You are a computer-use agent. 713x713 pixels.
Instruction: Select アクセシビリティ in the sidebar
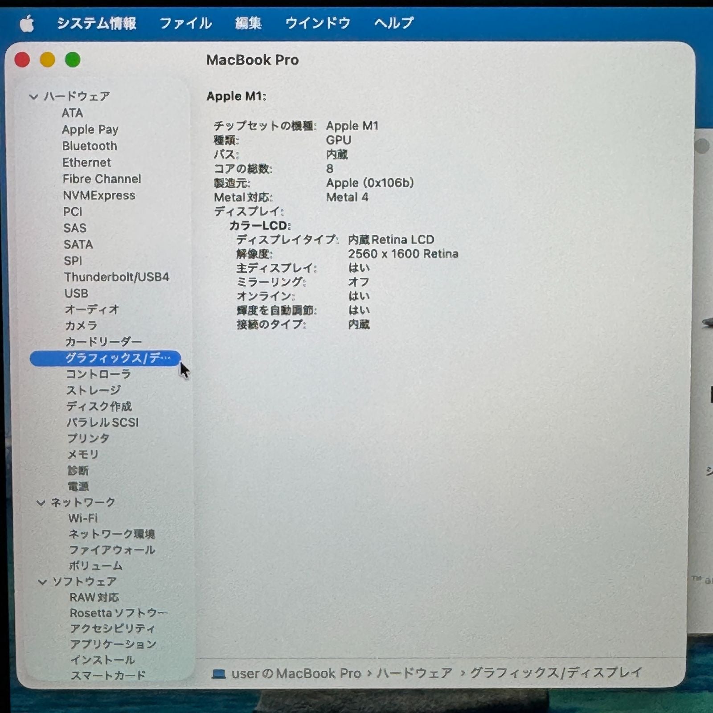113,629
